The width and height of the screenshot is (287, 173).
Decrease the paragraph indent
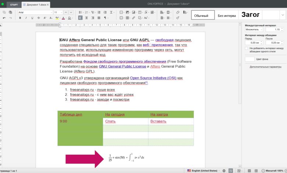99,12
